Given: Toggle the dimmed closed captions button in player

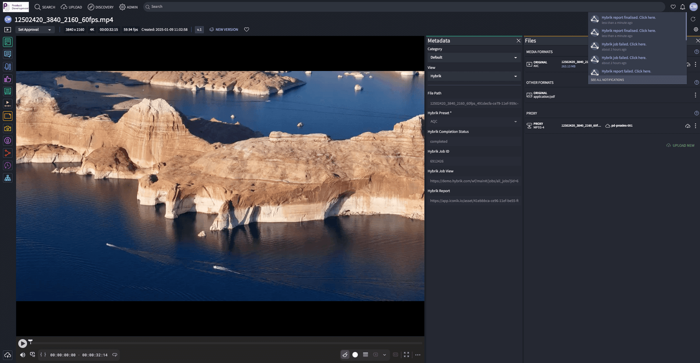Looking at the screenshot, I should click(396, 355).
